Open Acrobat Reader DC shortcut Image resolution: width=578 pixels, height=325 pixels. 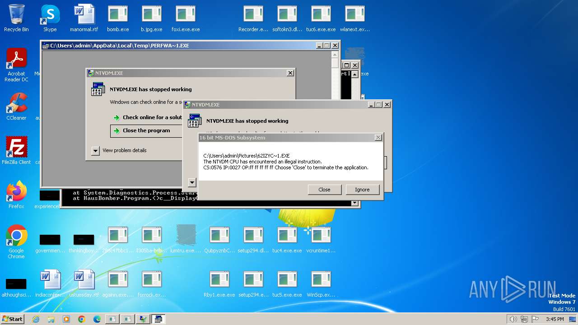pyautogui.click(x=16, y=65)
